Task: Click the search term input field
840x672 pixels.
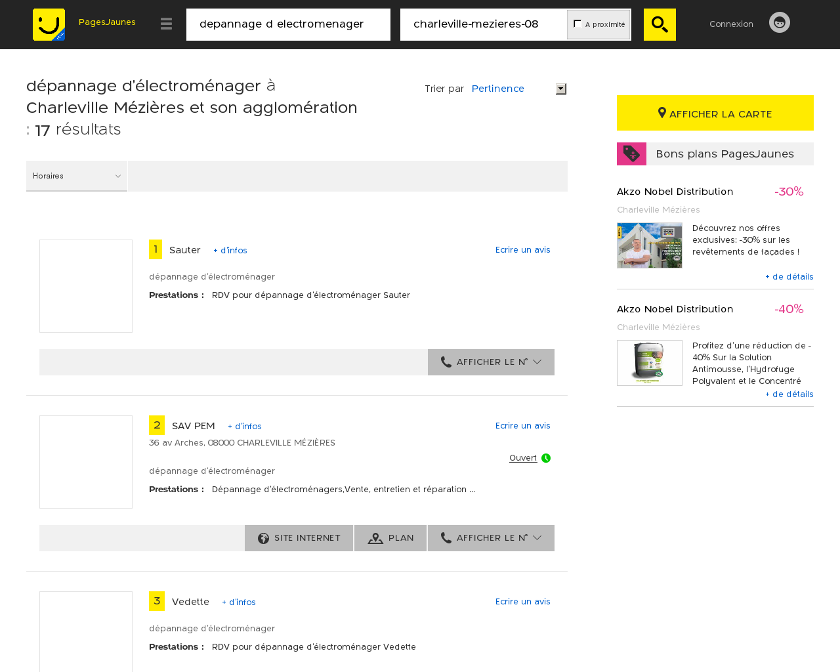Action: (288, 24)
